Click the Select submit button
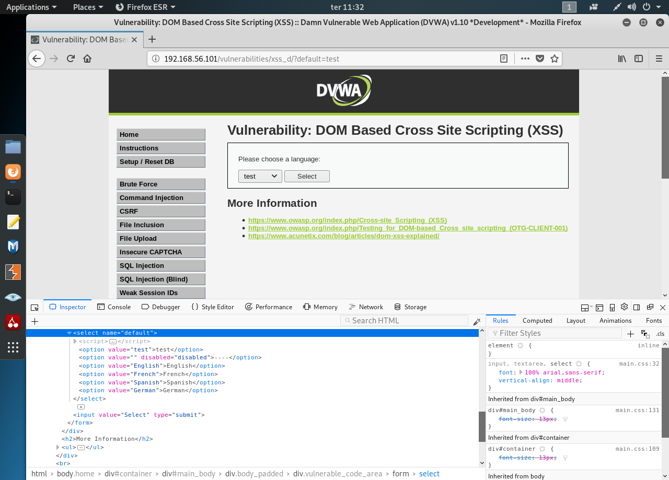Image resolution: width=669 pixels, height=480 pixels. point(307,176)
